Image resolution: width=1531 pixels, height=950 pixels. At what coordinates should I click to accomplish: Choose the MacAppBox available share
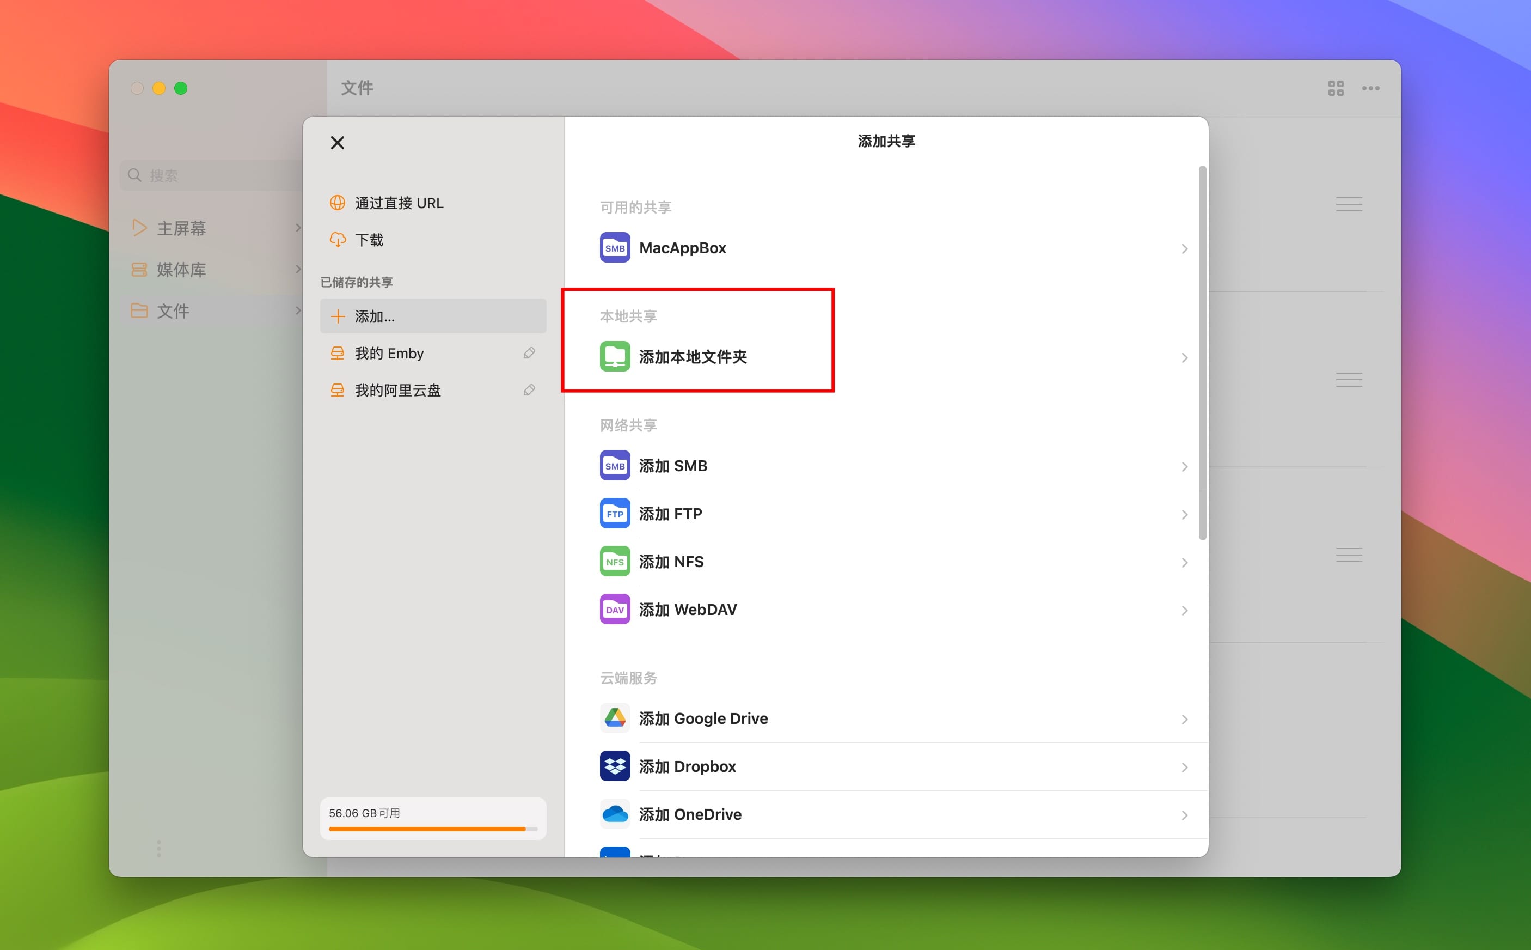(895, 247)
